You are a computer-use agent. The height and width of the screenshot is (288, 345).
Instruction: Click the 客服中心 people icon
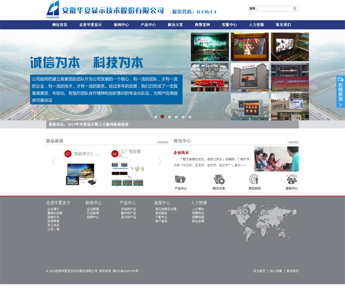(292, 179)
